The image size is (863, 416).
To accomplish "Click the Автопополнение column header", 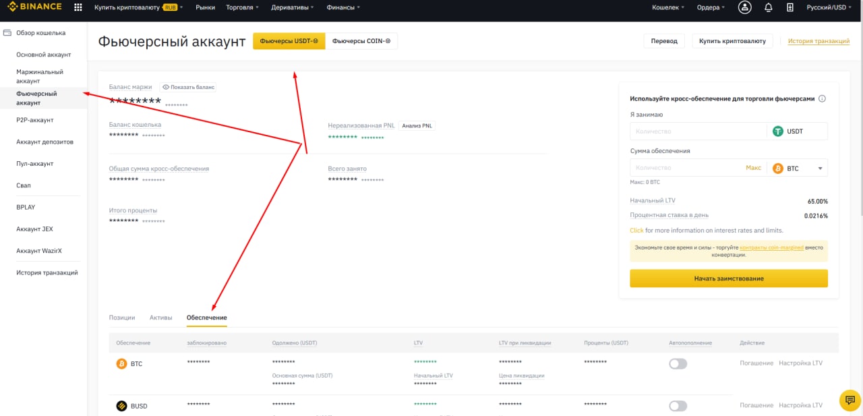I will [690, 343].
